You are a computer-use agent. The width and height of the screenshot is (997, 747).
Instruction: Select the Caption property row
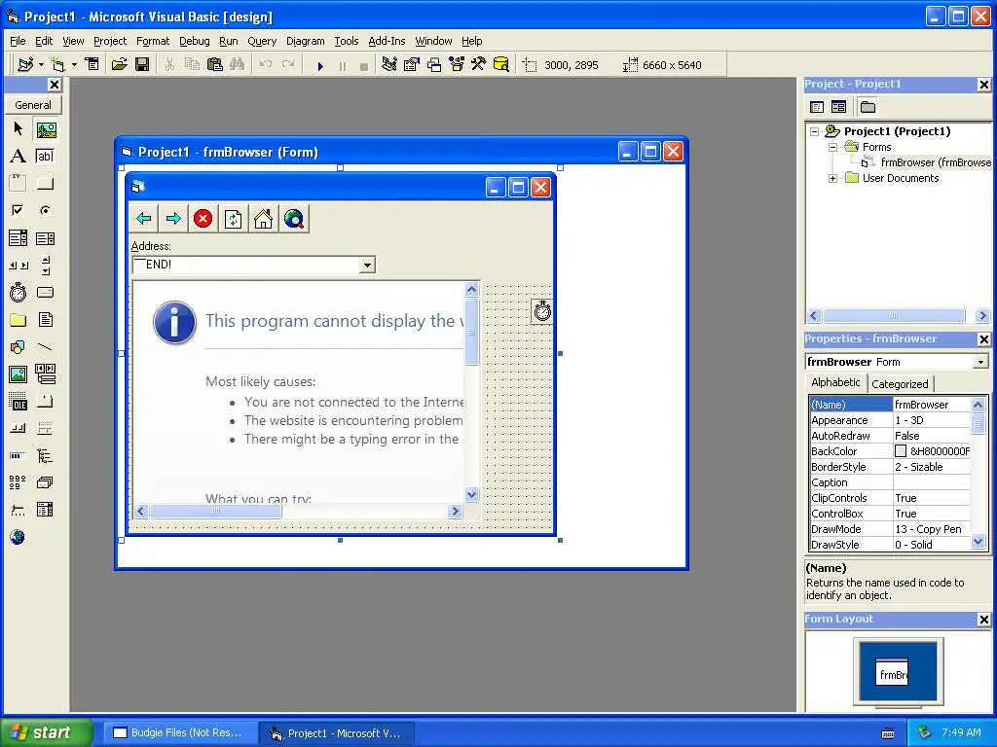pyautogui.click(x=890, y=482)
